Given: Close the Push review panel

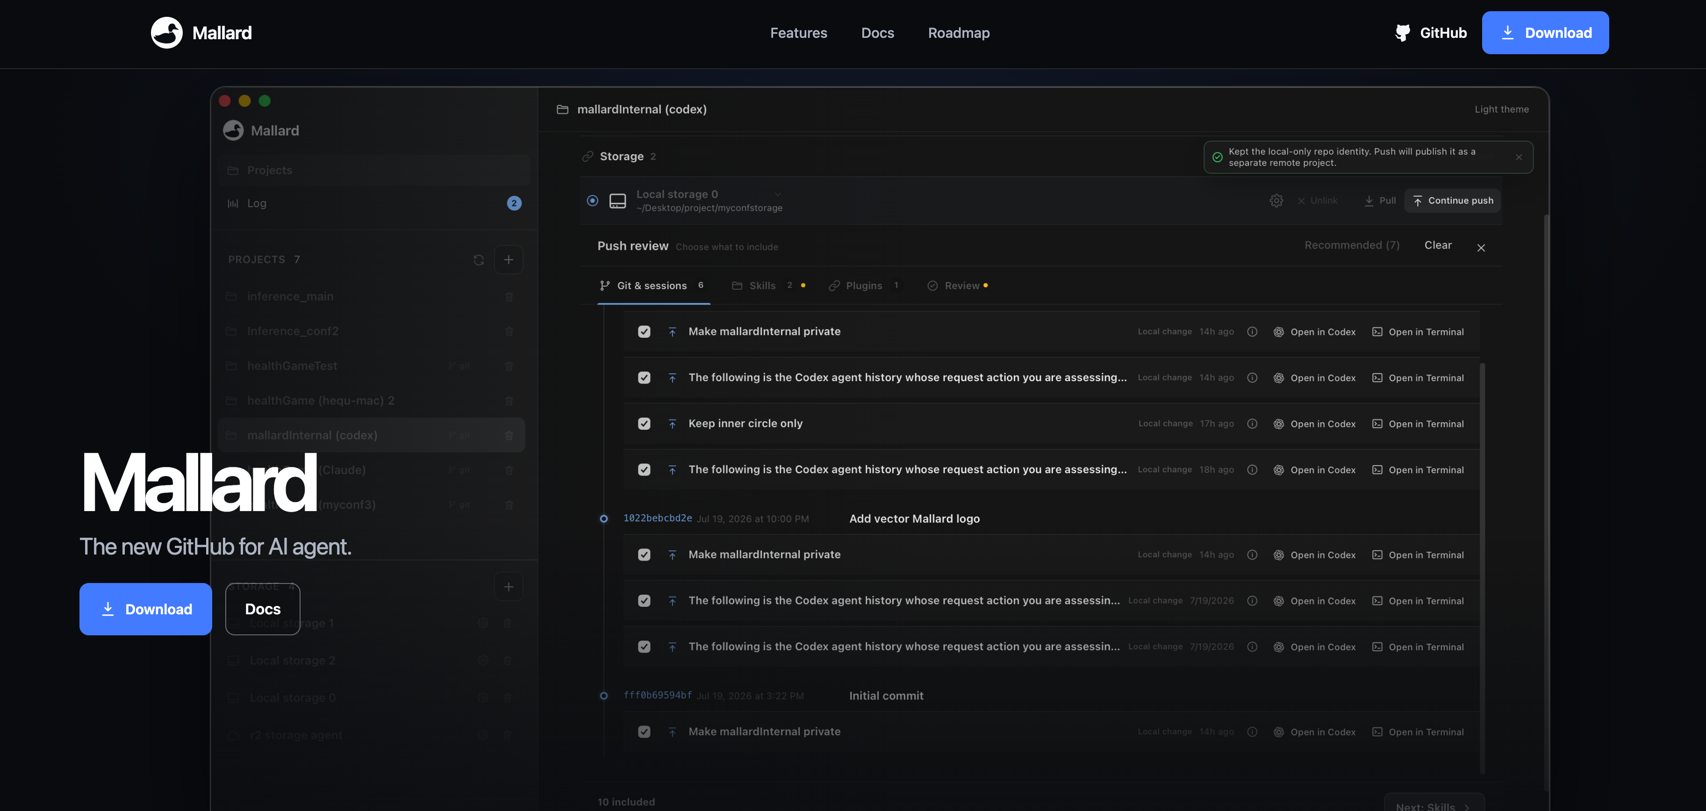Looking at the screenshot, I should point(1481,248).
